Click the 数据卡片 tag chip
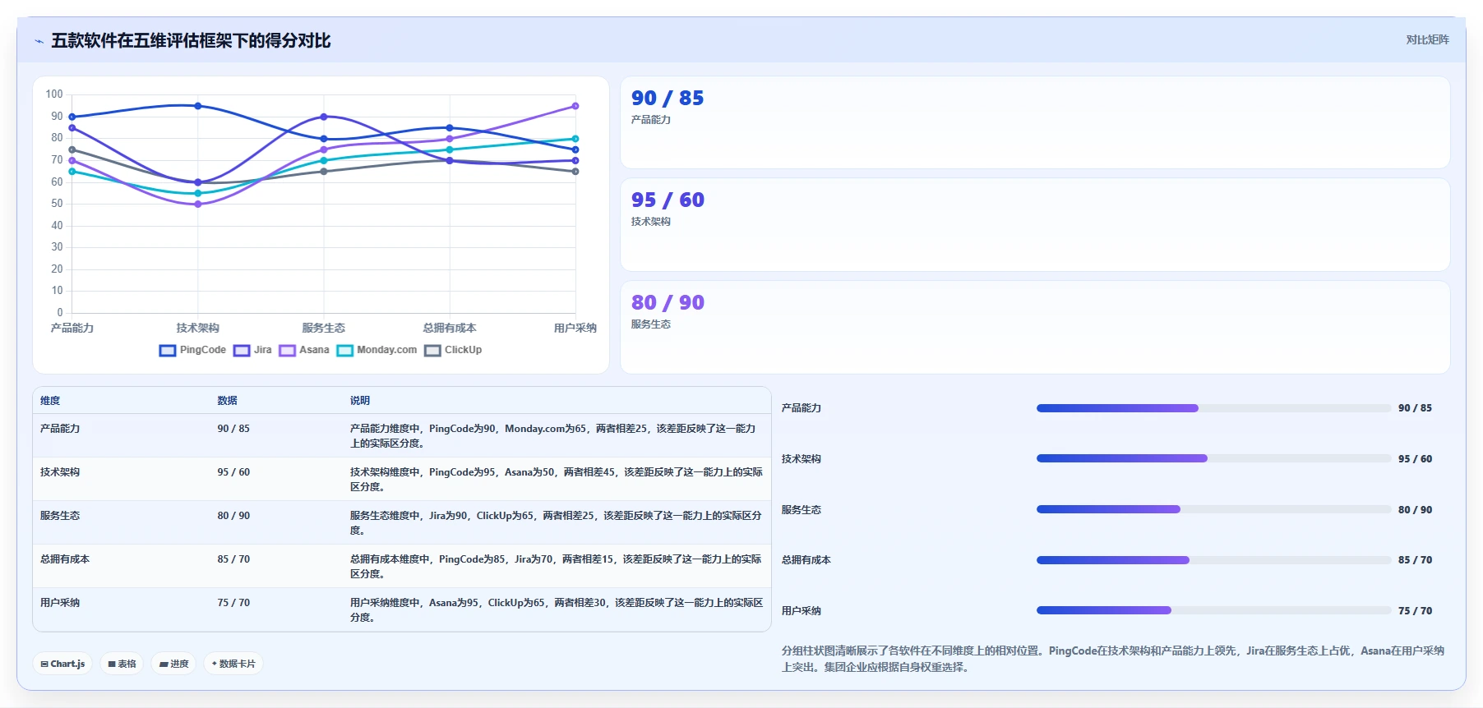Viewport: 1483px width, 708px height. coord(233,664)
